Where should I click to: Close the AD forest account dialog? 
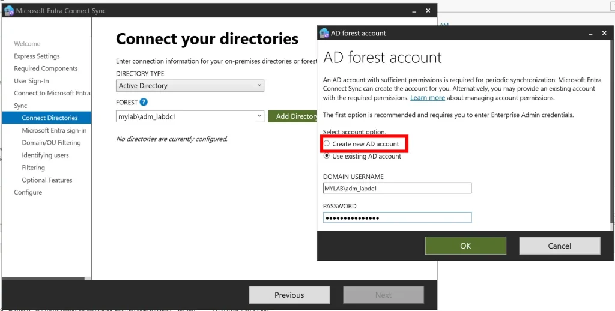point(604,34)
